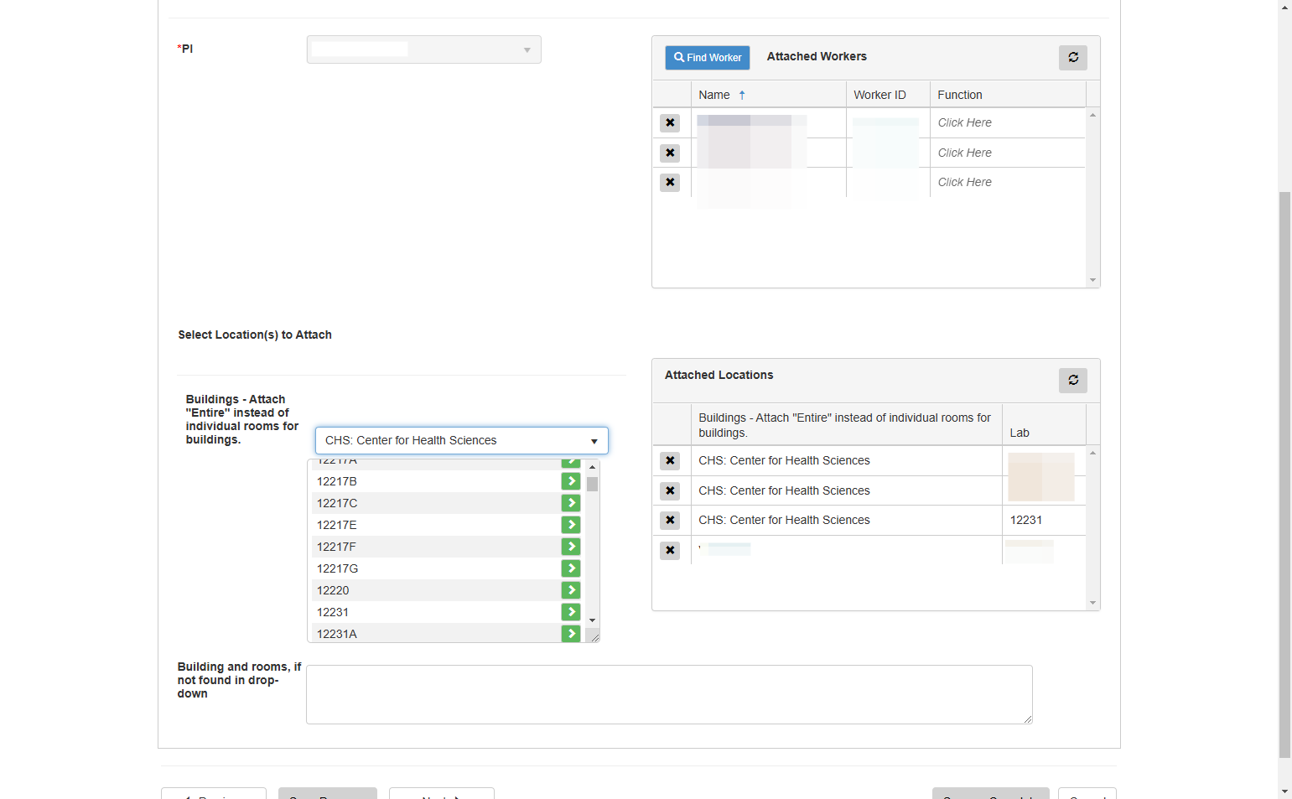This screenshot has height=799, width=1292.
Task: Edit Function for the second worker
Action: pos(964,153)
